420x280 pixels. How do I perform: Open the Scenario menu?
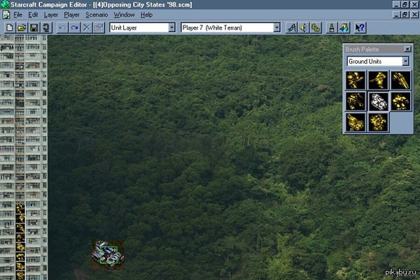(x=97, y=14)
